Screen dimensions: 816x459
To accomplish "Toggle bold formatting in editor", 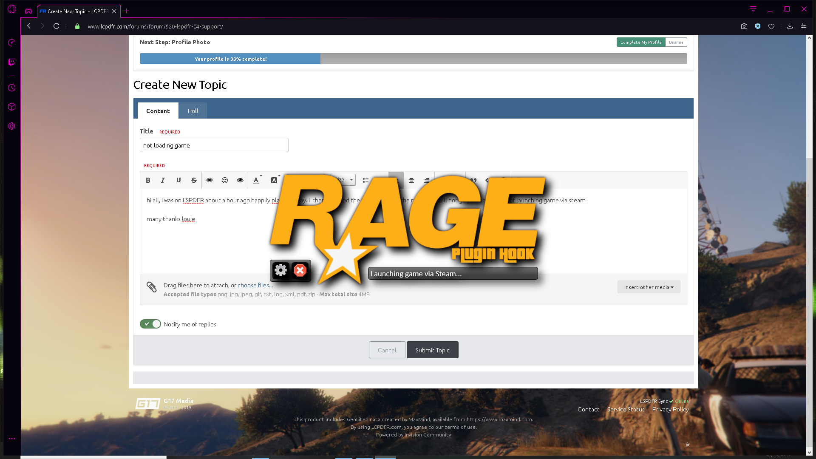I will (x=148, y=180).
